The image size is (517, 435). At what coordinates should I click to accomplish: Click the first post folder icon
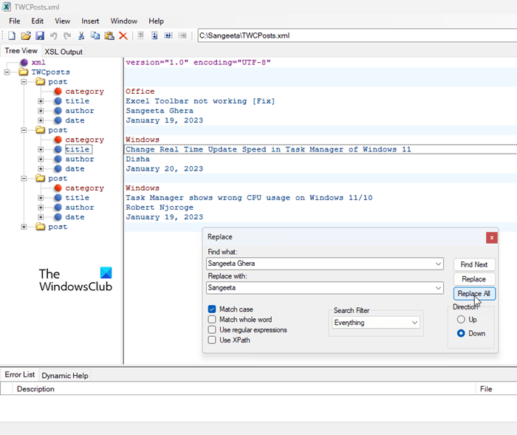pos(40,81)
